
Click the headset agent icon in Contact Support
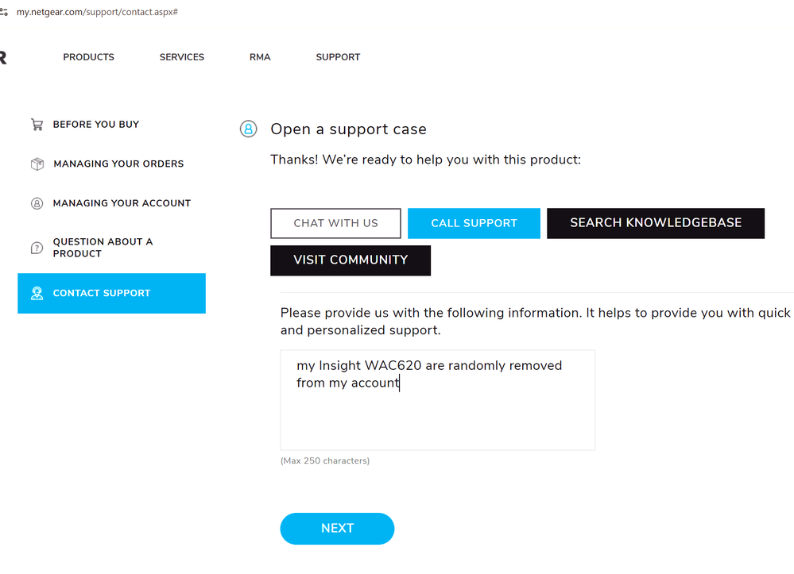(x=37, y=293)
